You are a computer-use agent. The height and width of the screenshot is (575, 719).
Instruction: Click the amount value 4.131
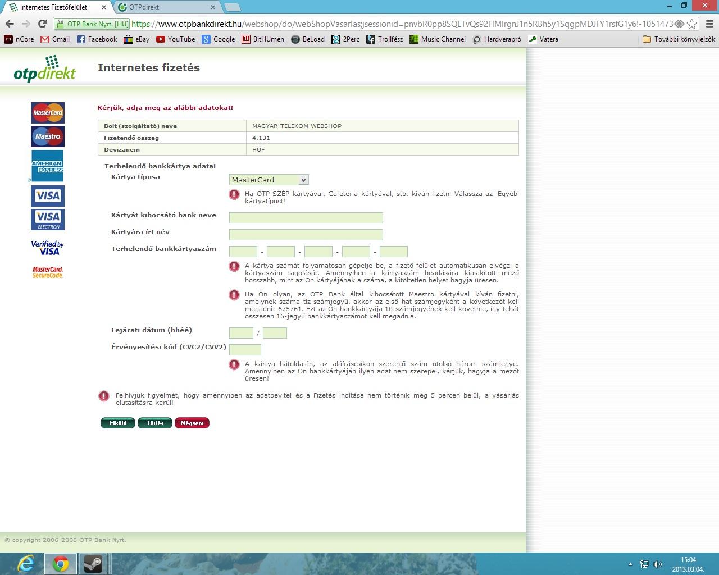pyautogui.click(x=261, y=138)
